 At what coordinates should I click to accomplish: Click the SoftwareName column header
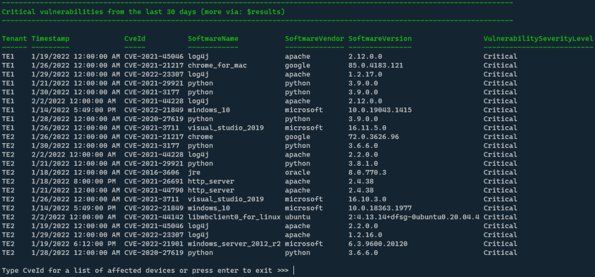tap(213, 38)
